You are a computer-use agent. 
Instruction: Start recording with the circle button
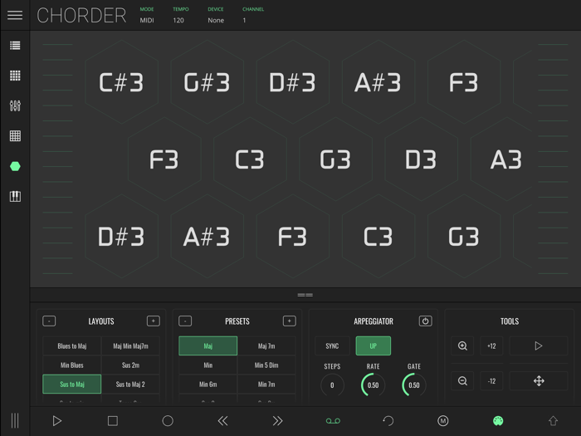point(168,421)
